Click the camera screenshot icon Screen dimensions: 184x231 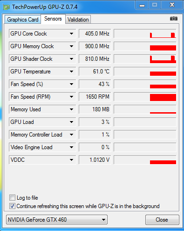point(174,19)
